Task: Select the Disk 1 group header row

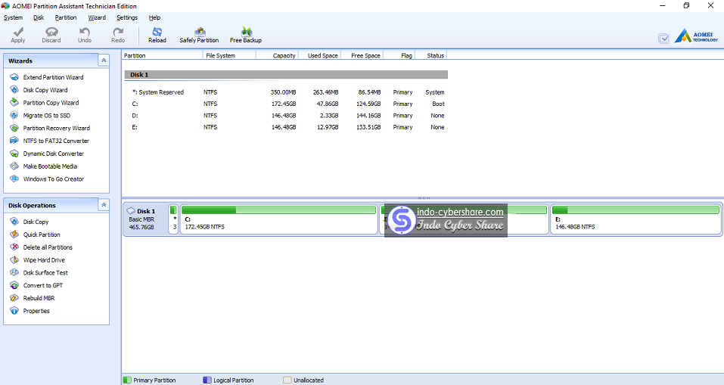Action: 286,75
